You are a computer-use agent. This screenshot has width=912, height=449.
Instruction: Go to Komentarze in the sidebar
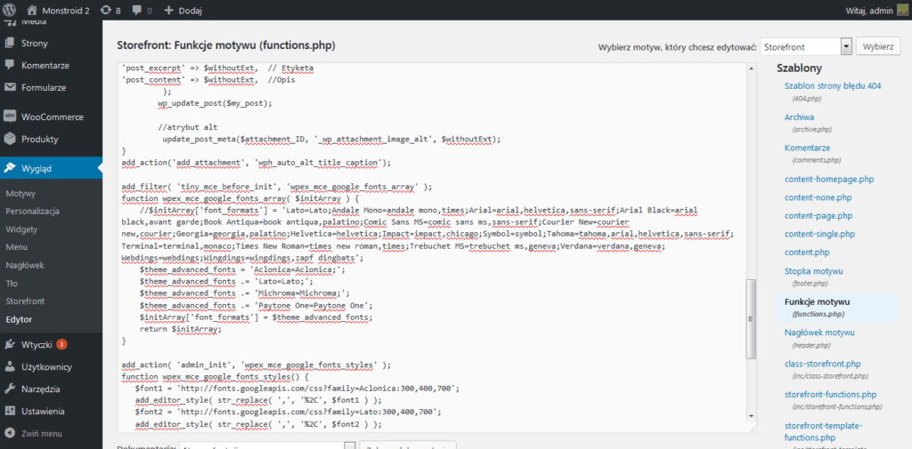click(45, 66)
